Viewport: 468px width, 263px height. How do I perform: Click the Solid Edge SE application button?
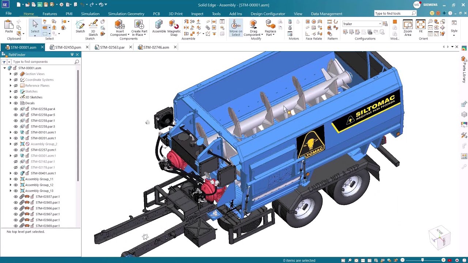coord(5,5)
